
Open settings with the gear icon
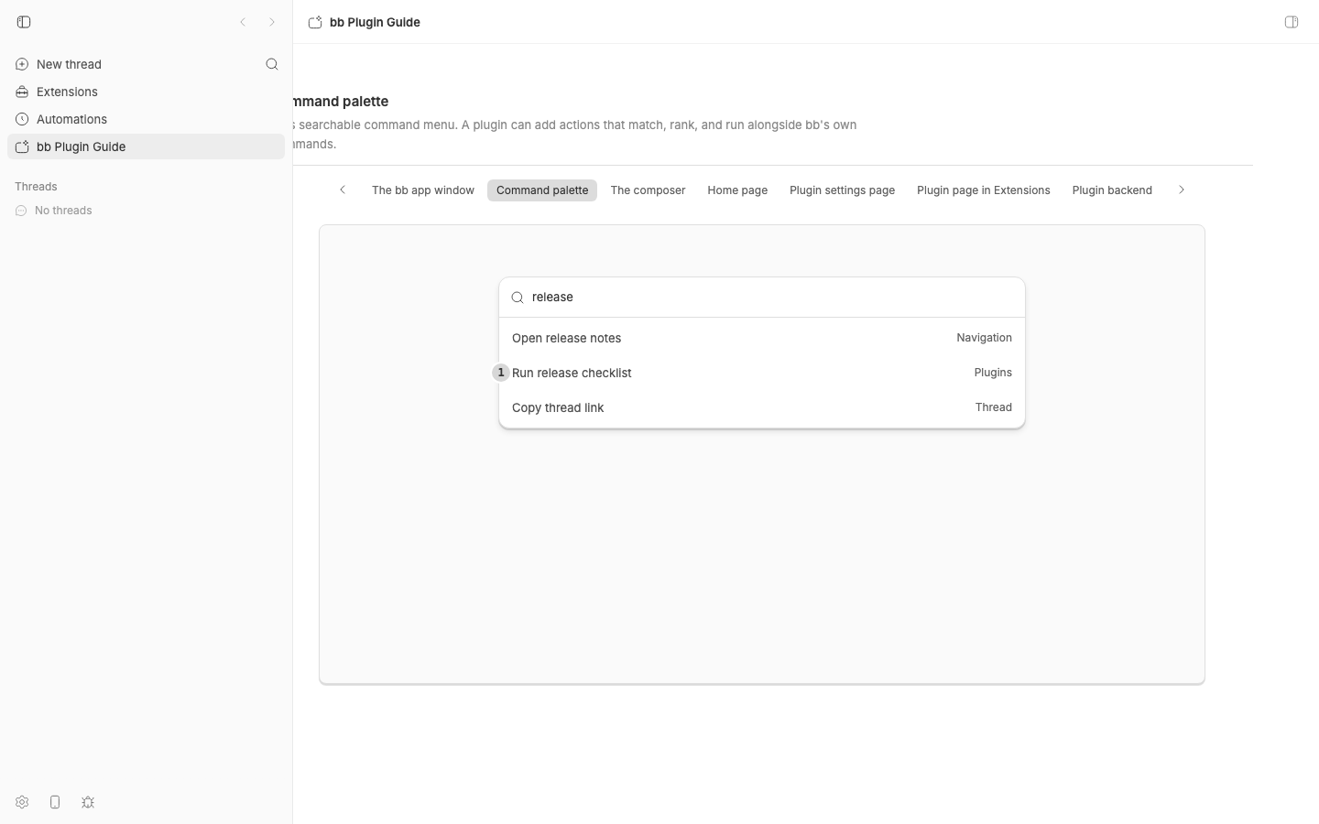click(x=22, y=802)
